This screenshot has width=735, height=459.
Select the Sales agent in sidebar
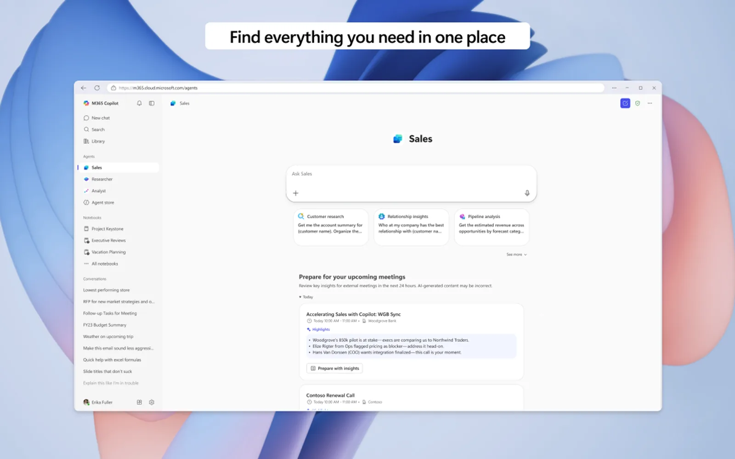point(119,168)
